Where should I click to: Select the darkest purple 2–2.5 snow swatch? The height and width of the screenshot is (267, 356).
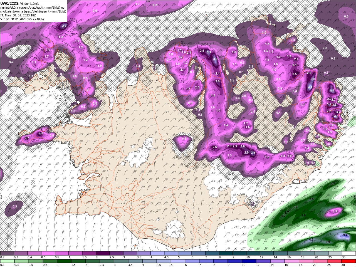[103, 254]
